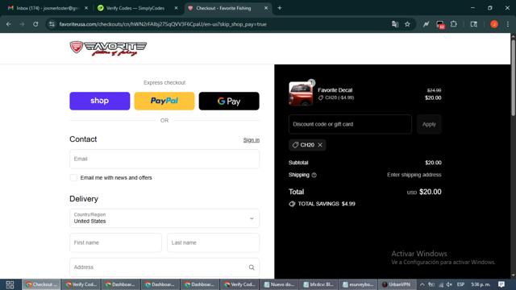Click the Sign in link
Image resolution: width=516 pixels, height=290 pixels.
point(252,140)
